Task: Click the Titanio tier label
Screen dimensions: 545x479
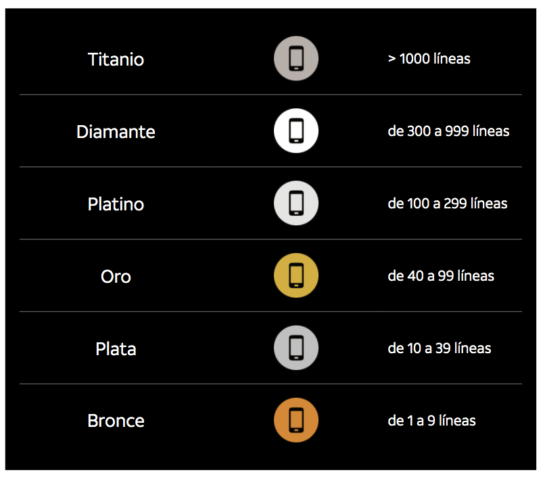Action: pos(116,59)
